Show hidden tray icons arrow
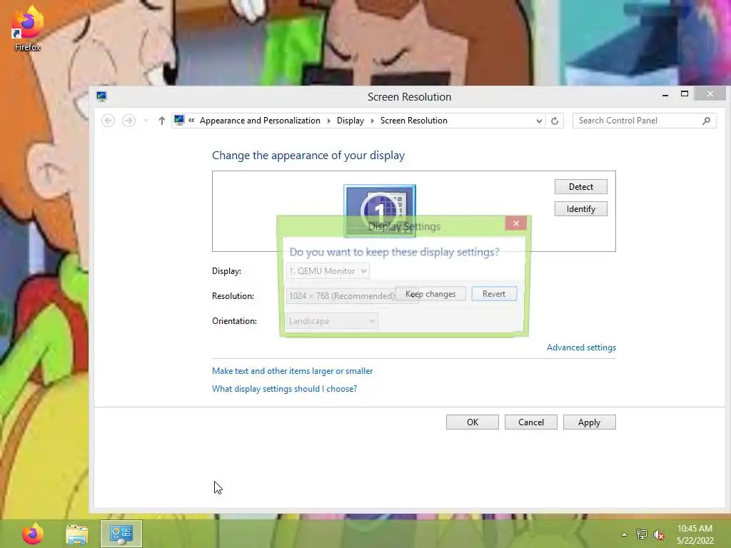The image size is (731, 548). pos(624,534)
